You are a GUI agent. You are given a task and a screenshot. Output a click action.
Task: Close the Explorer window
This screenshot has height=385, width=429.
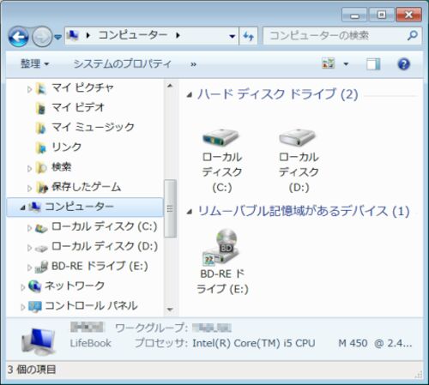408,15
